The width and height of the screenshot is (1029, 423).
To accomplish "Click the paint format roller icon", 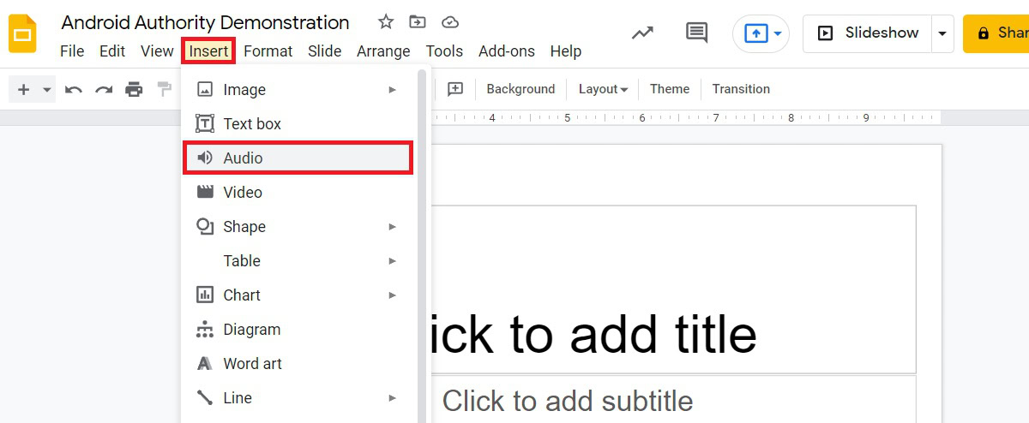I will (x=164, y=89).
